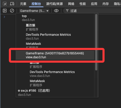
Task: Select DevTools Performance Metrics view.dao3.fun entry
Action: coord(55,74)
